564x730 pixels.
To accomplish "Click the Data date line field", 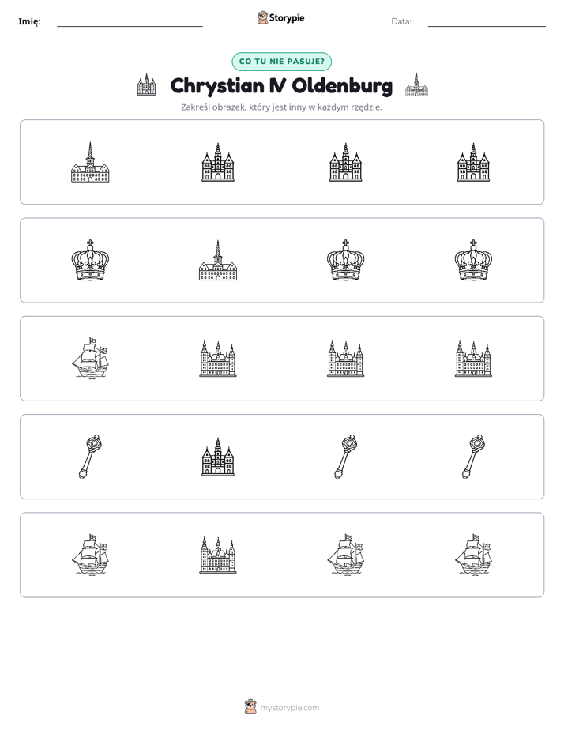I will [487, 21].
